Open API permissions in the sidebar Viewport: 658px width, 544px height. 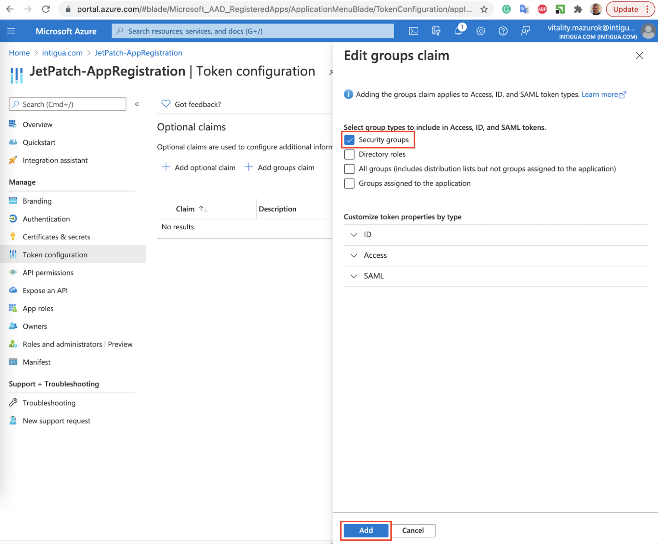(48, 272)
